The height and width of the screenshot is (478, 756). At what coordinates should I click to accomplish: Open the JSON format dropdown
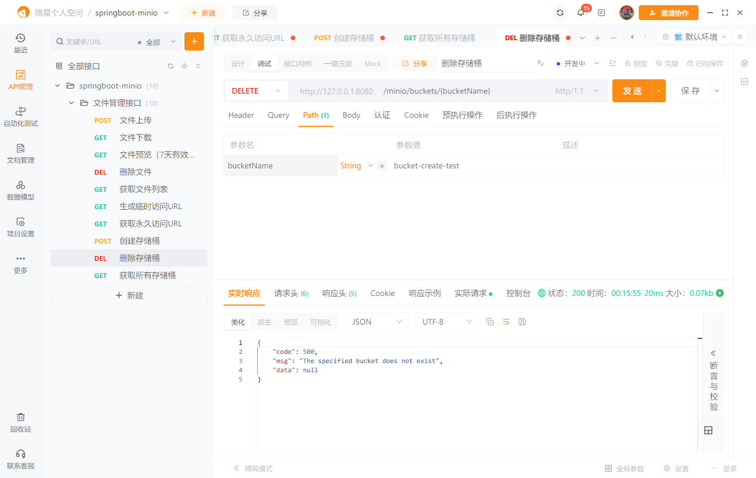[377, 322]
